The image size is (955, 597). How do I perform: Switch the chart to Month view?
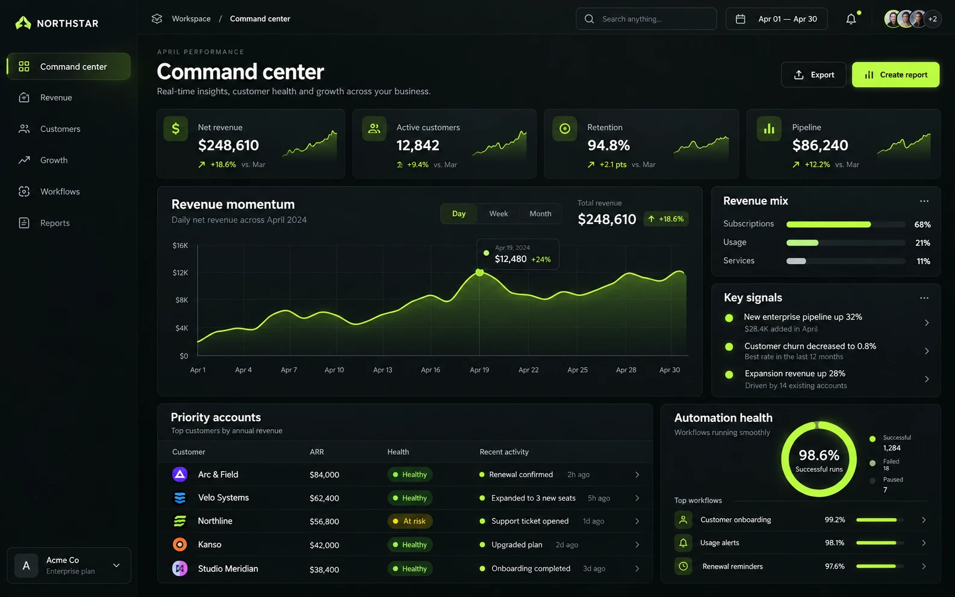[540, 214]
